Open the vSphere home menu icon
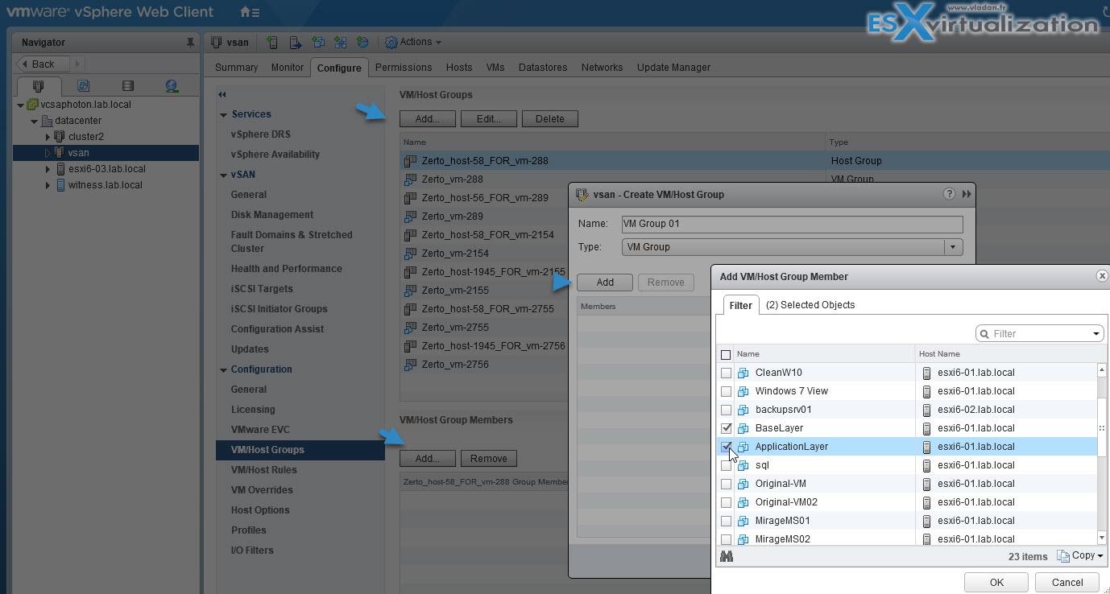 [250, 12]
